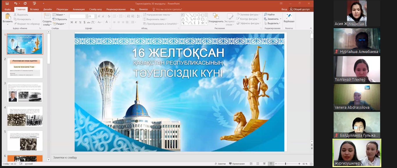Select slide 3 thumbnail
Image resolution: width=397 pixels, height=168 pixels.
point(25,92)
